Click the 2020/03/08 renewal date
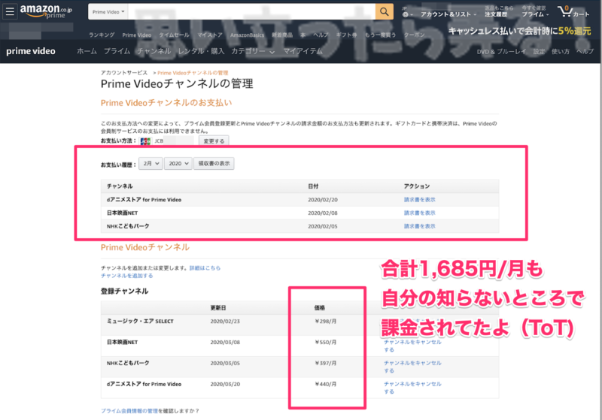602x420 pixels. 225,343
